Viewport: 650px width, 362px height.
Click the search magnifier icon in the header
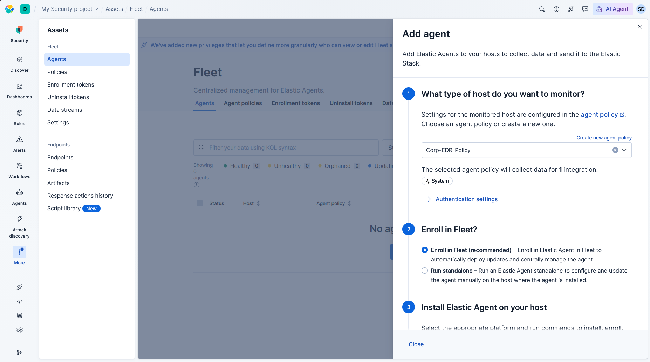click(542, 9)
